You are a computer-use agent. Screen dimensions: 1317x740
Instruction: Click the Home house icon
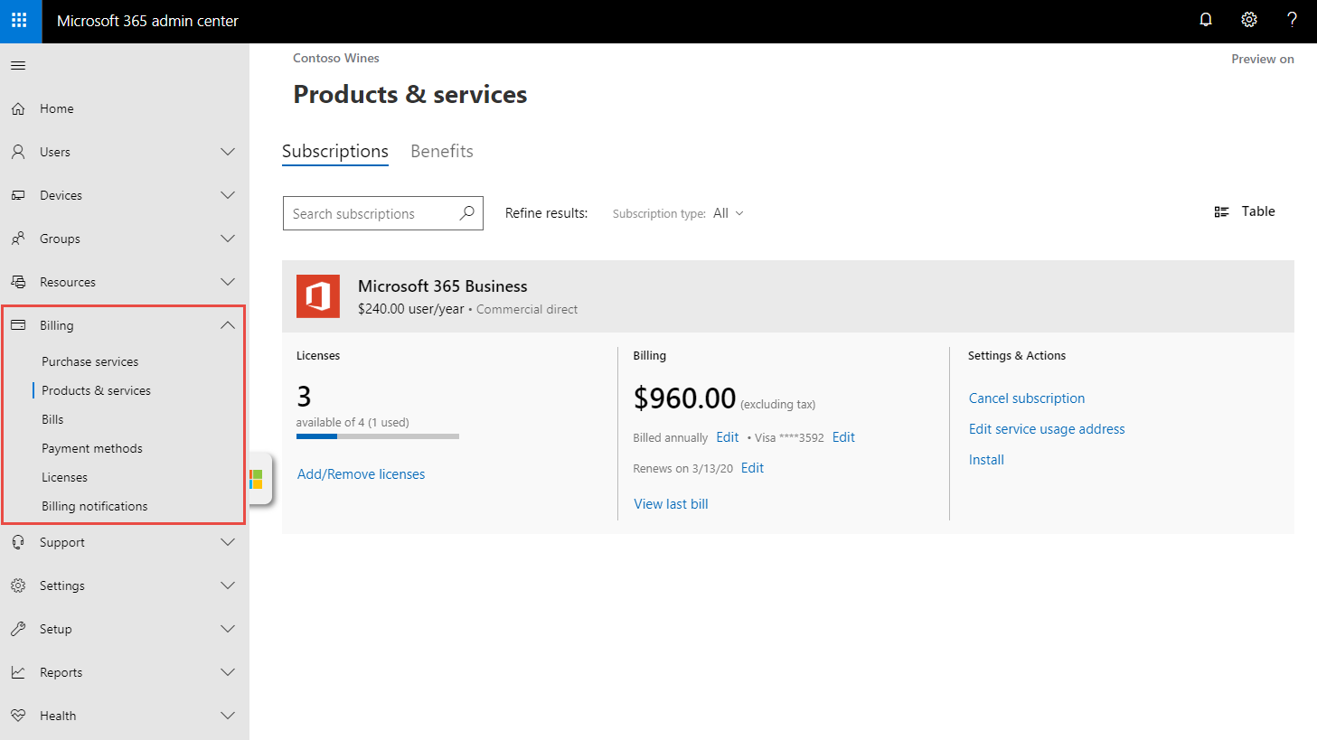[18, 108]
